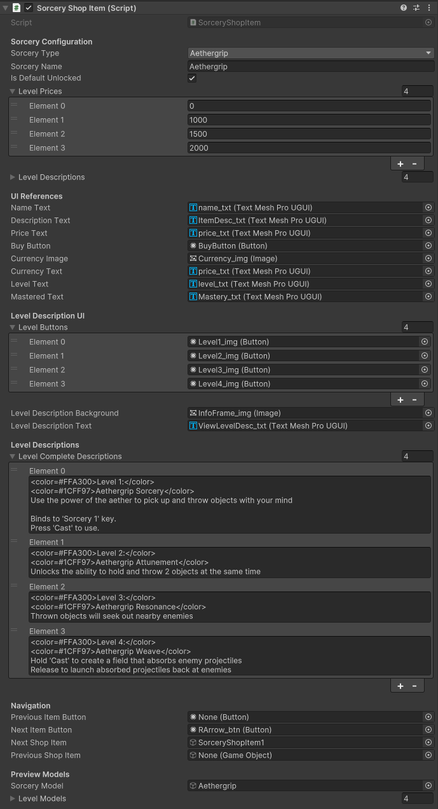Image resolution: width=438 pixels, height=809 pixels.
Task: Collapse the Level Prices list
Action: pos(13,92)
